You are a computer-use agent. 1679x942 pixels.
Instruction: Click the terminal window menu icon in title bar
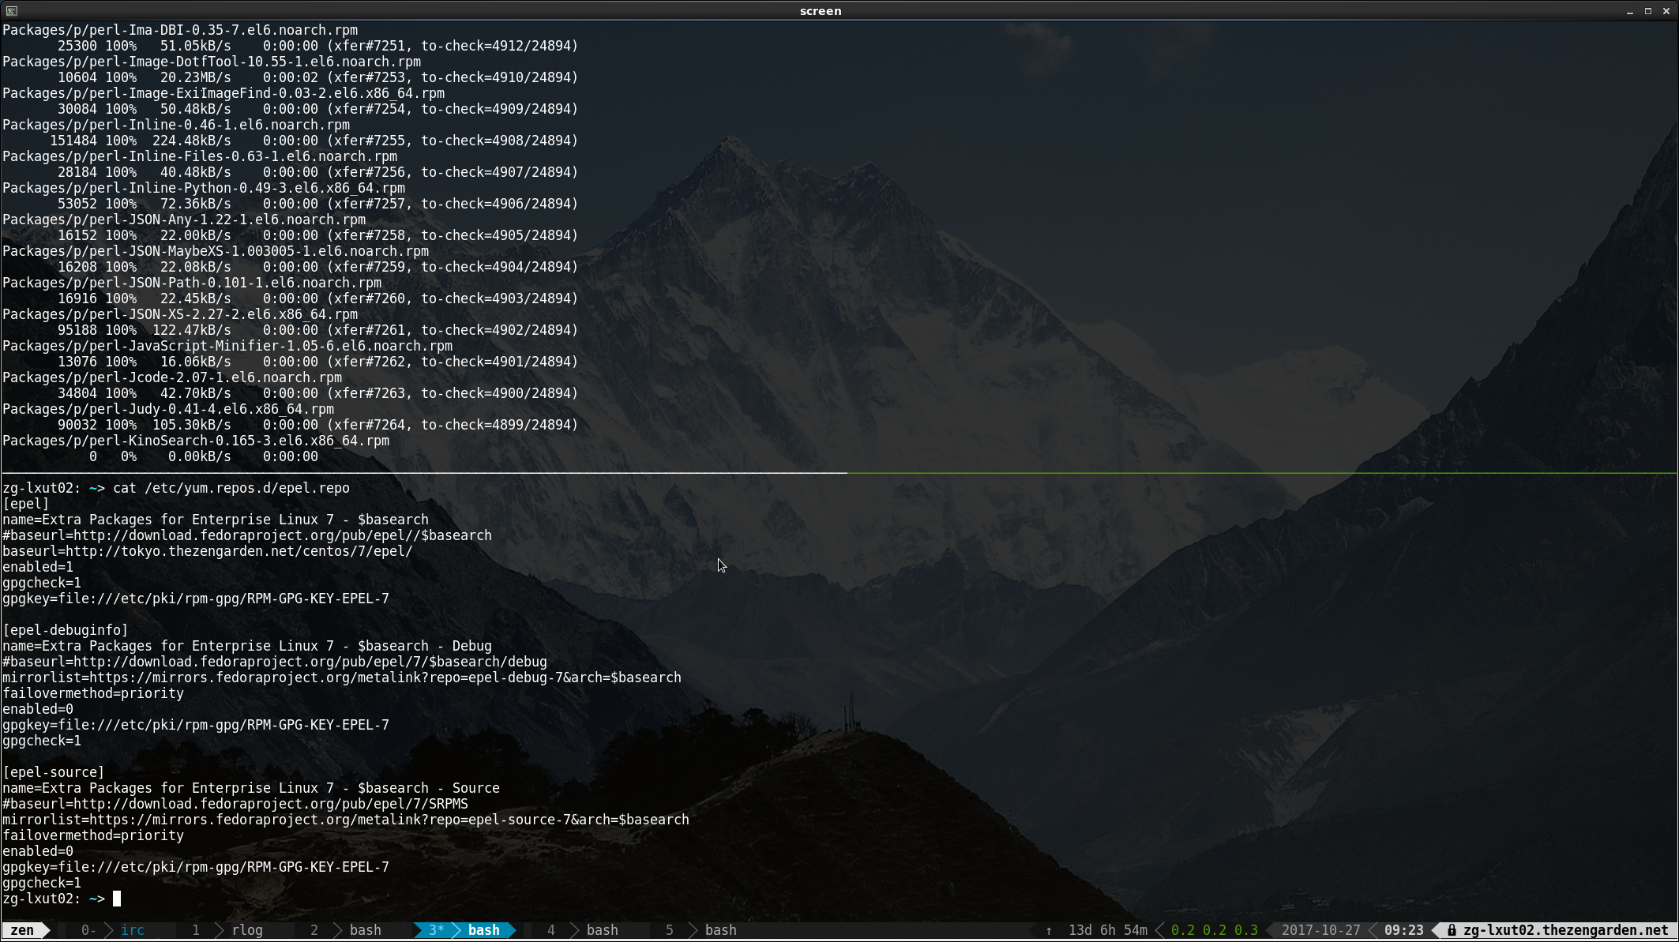[x=11, y=10]
